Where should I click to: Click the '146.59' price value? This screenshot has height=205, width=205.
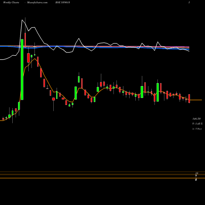(x=196, y=119)
